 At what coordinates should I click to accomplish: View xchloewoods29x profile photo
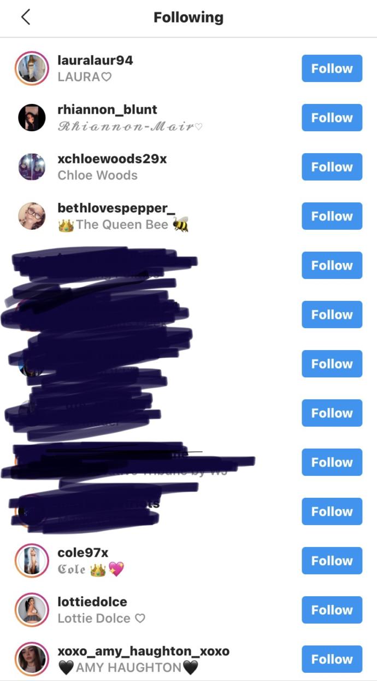pos(32,167)
